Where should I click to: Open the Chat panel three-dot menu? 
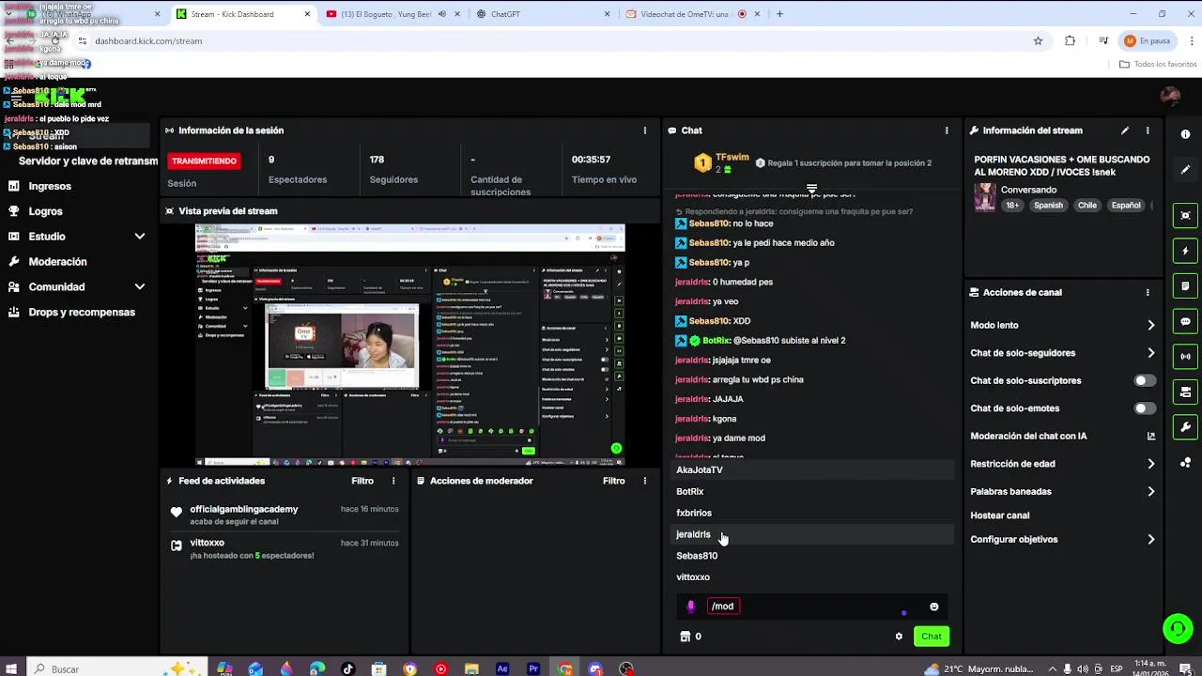coord(947,131)
